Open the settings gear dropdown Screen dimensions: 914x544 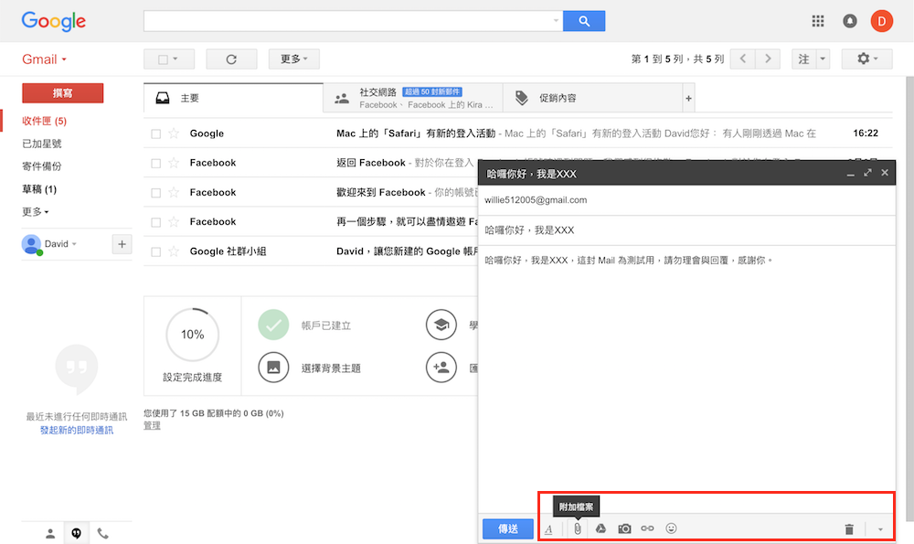click(866, 59)
